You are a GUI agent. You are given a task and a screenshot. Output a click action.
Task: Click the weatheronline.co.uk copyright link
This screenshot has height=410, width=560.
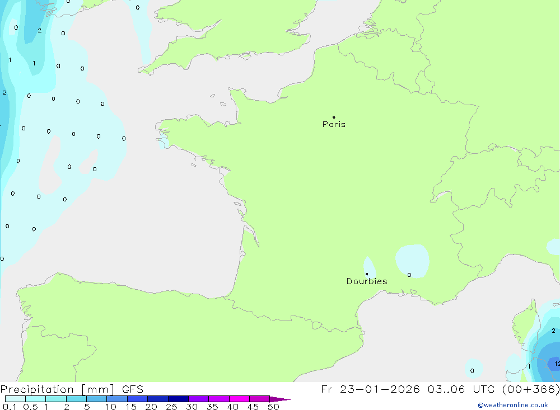[513, 405]
